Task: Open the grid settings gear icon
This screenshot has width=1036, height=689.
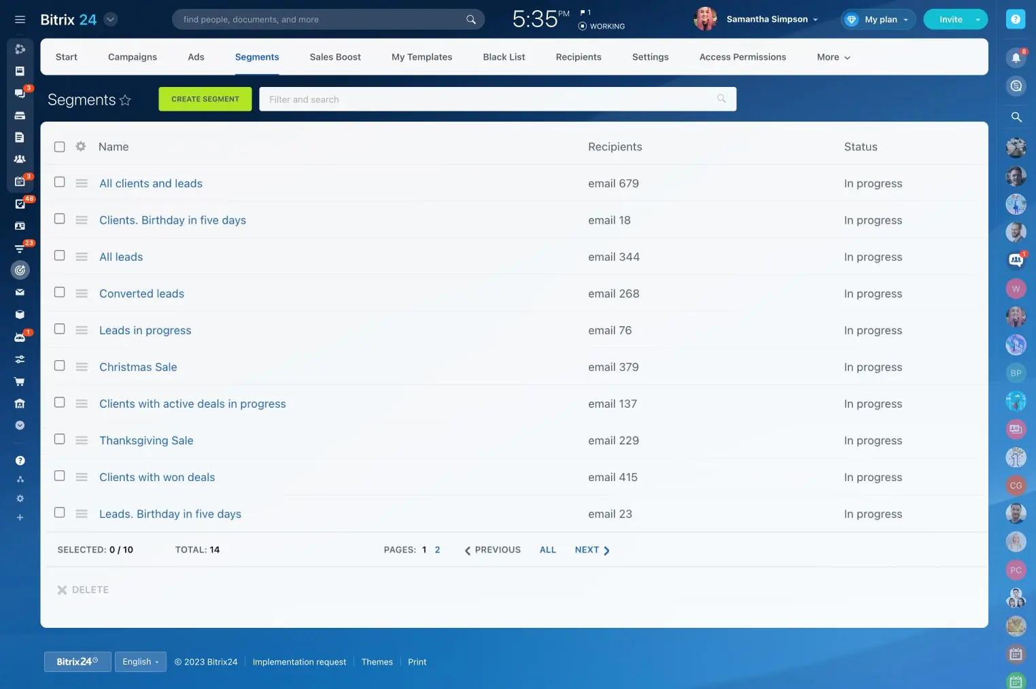Action: coord(81,147)
